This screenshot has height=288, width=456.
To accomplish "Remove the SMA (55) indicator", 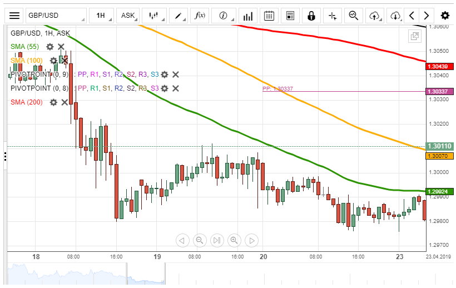I will point(61,47).
